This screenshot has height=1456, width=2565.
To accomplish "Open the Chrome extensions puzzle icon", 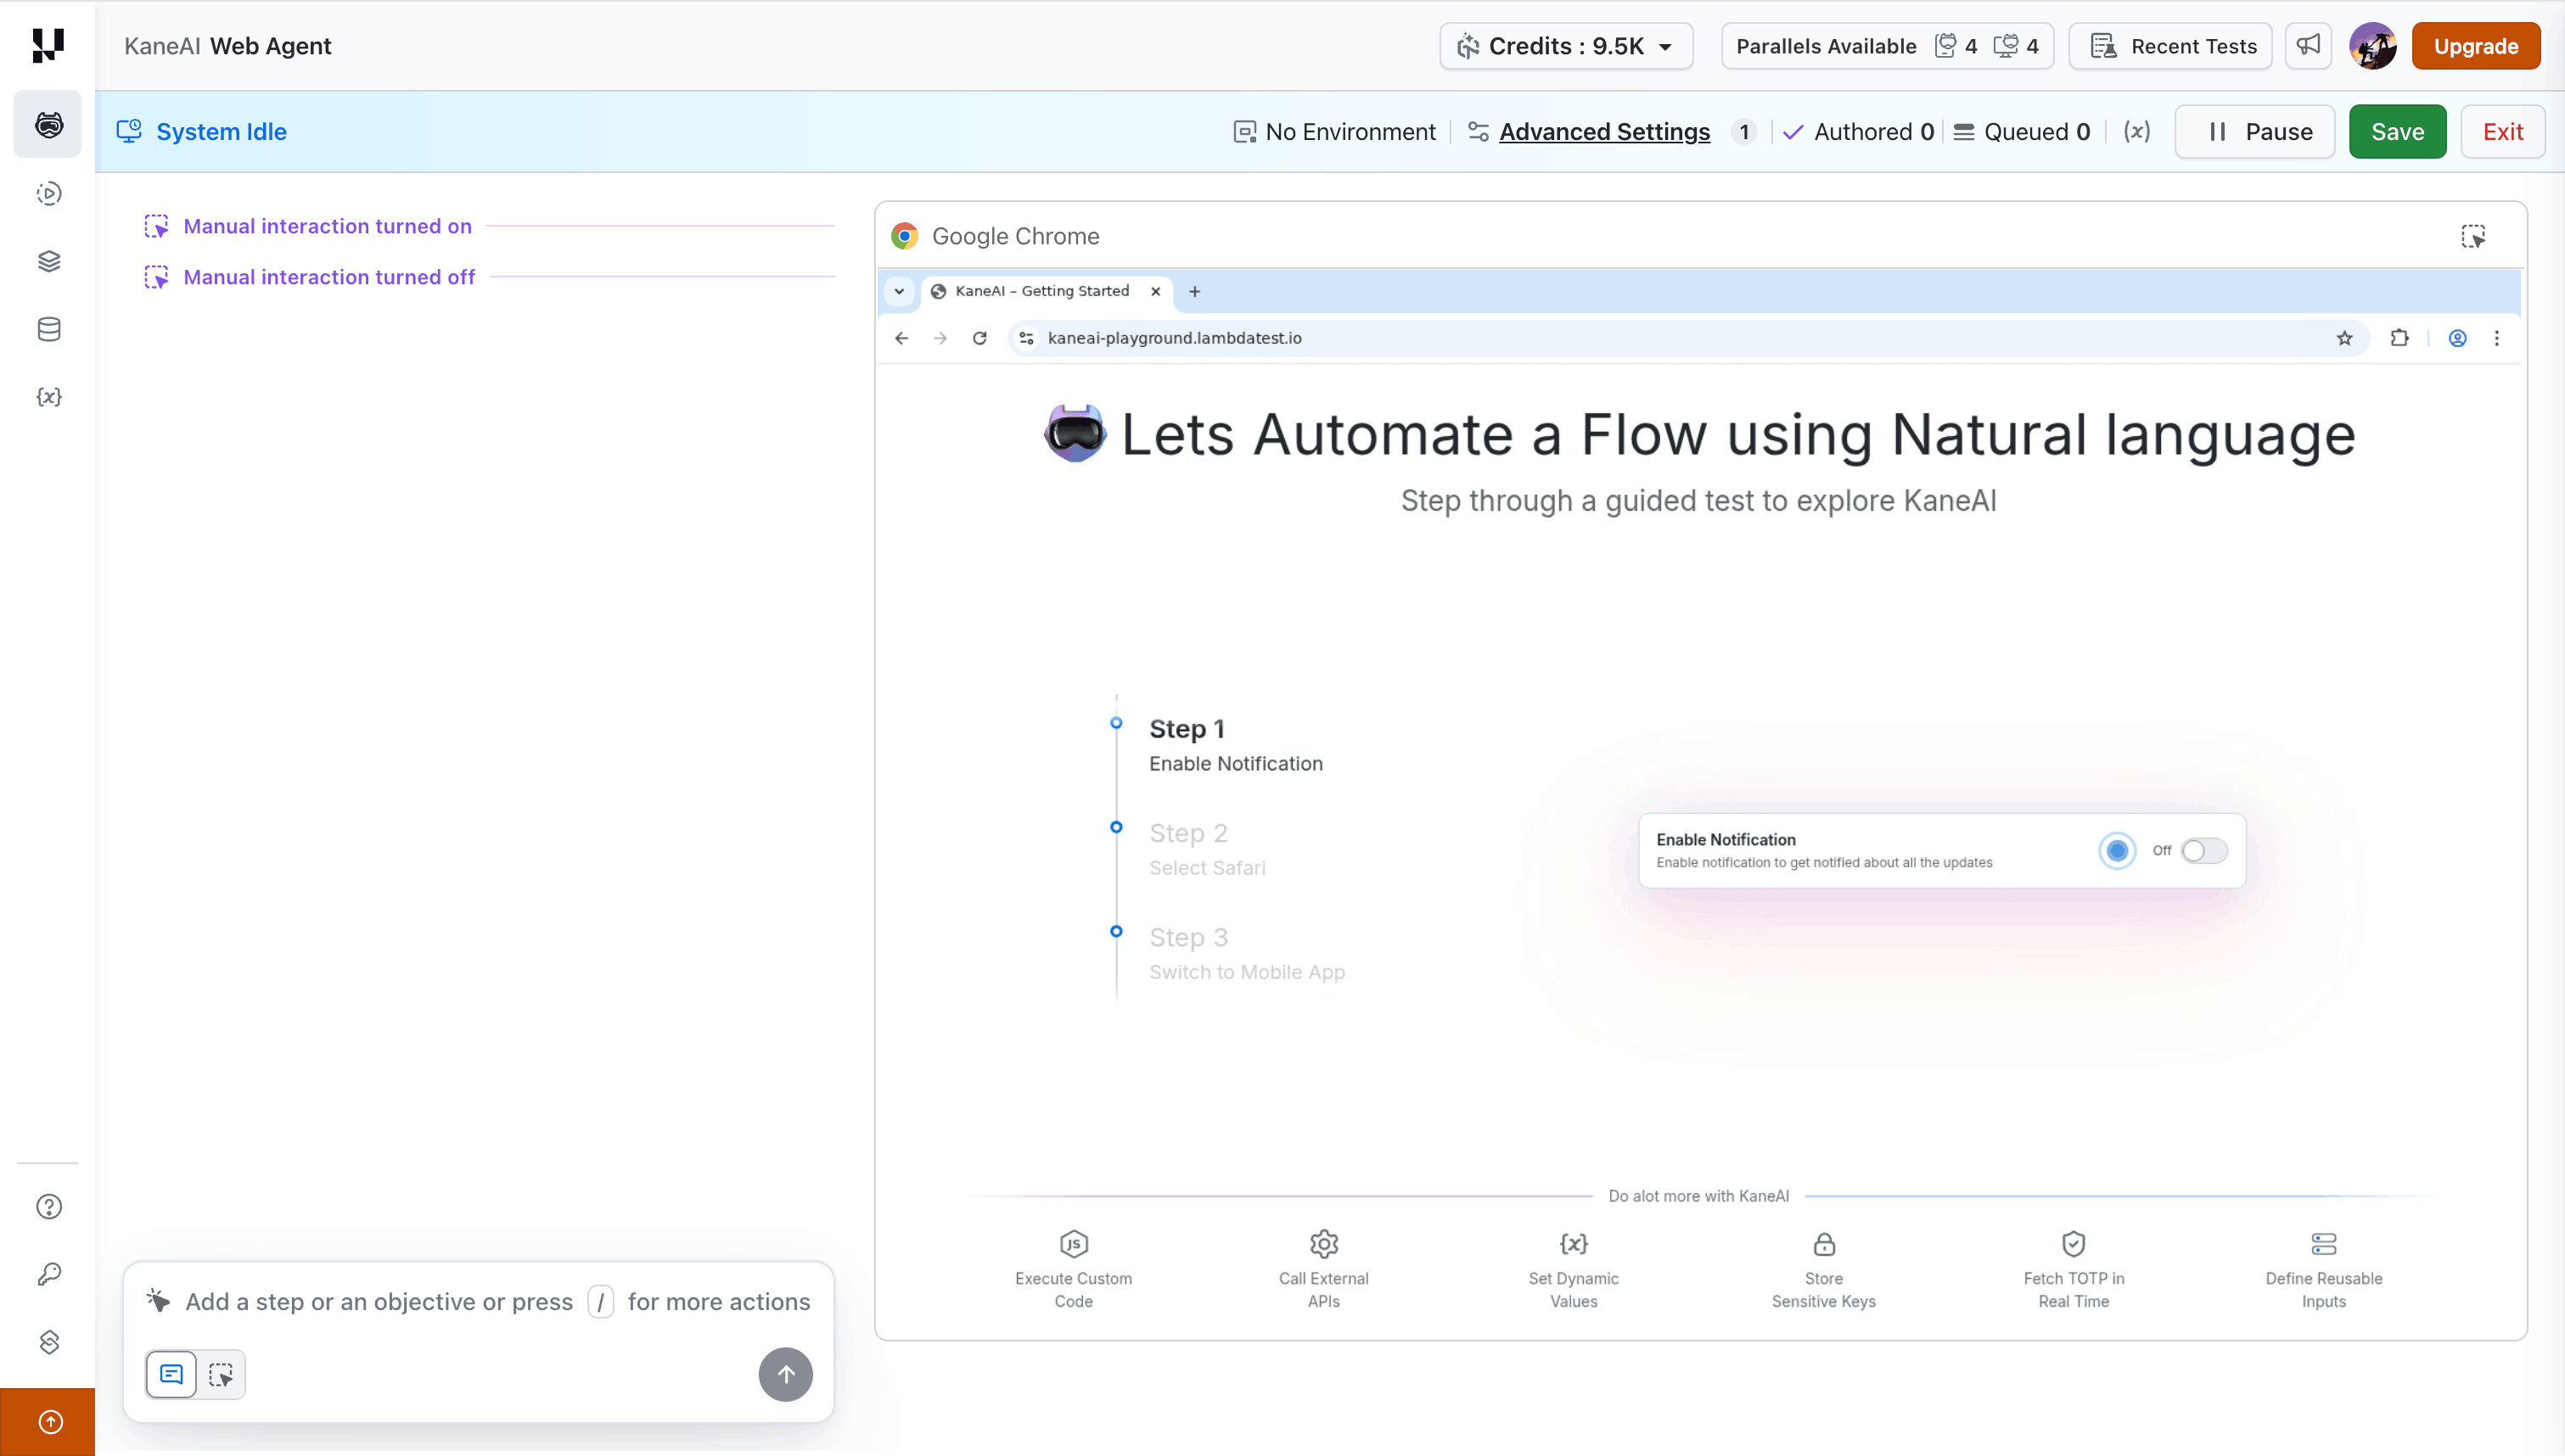I will [x=2399, y=338].
